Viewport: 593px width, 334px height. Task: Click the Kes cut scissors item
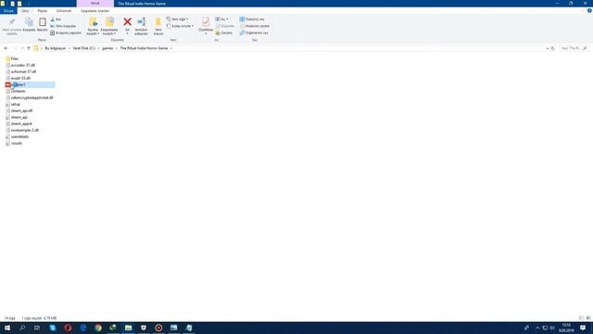(56, 19)
